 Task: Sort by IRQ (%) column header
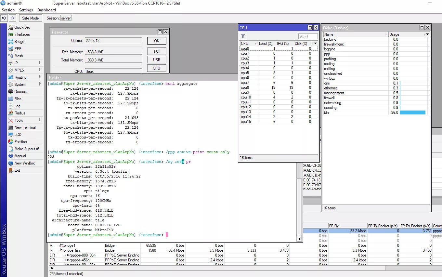coord(284,44)
